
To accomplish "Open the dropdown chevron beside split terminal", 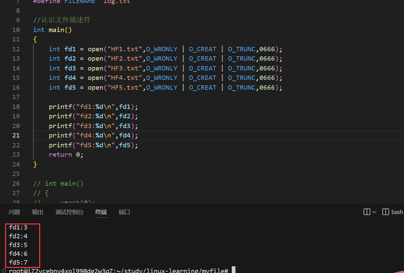I will coord(374,212).
